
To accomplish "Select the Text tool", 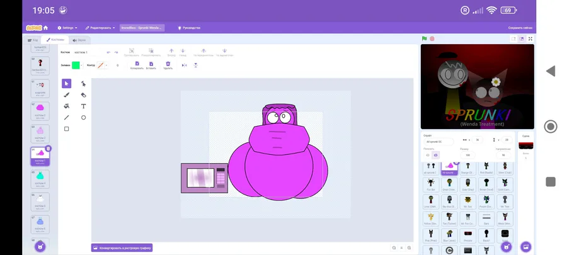I will (x=84, y=106).
